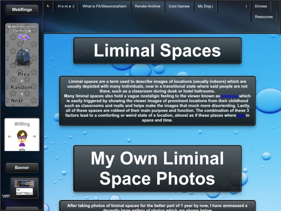Go to Prev site in Pik Ring

[20, 75]
